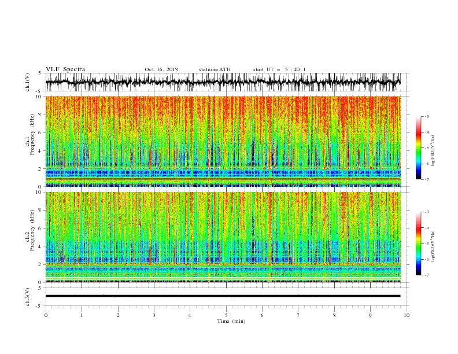The height and width of the screenshot is (354, 458).
Task: Click the "station=ATH" header label
Action: pos(215,69)
